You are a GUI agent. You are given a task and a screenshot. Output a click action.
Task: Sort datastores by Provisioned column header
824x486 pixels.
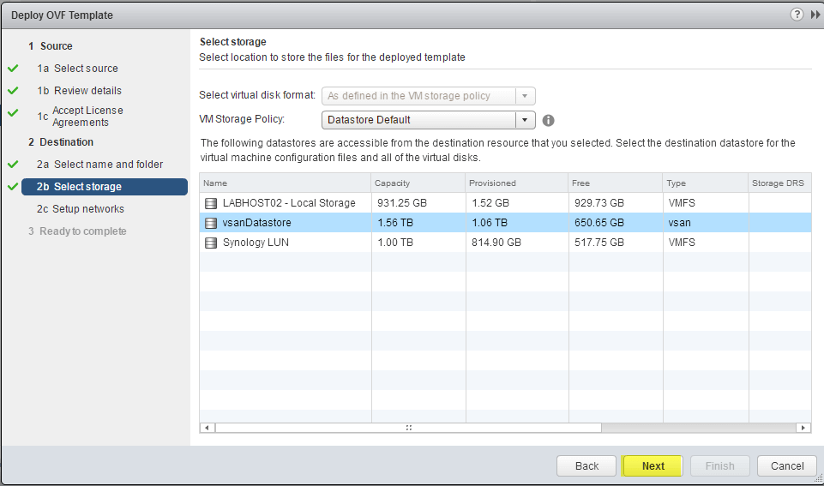coord(516,183)
